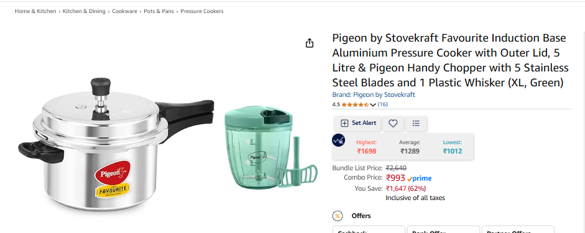Click the green handy chopper image

(271, 147)
